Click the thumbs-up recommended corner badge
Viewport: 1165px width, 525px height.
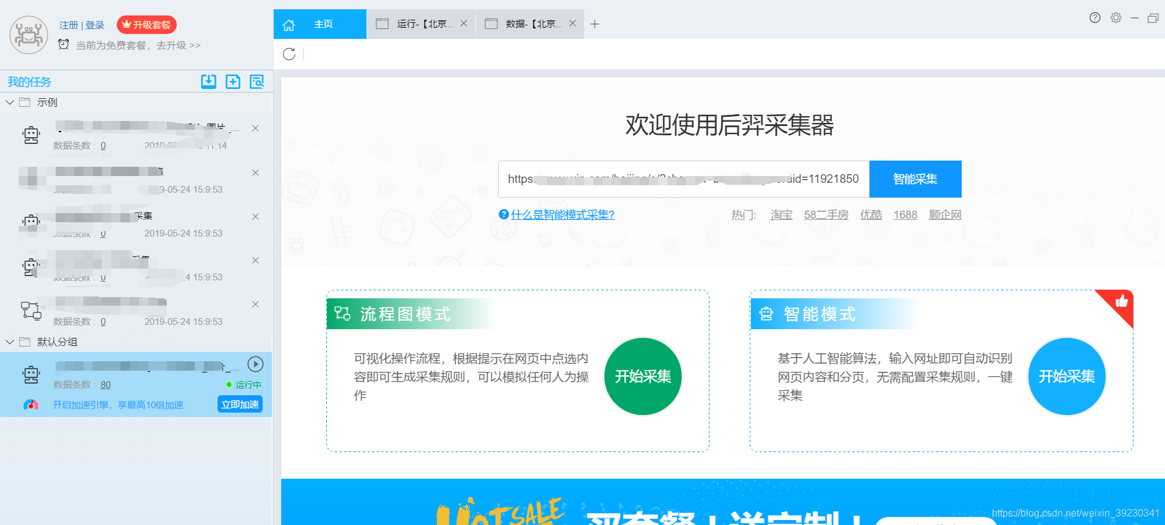1121,301
